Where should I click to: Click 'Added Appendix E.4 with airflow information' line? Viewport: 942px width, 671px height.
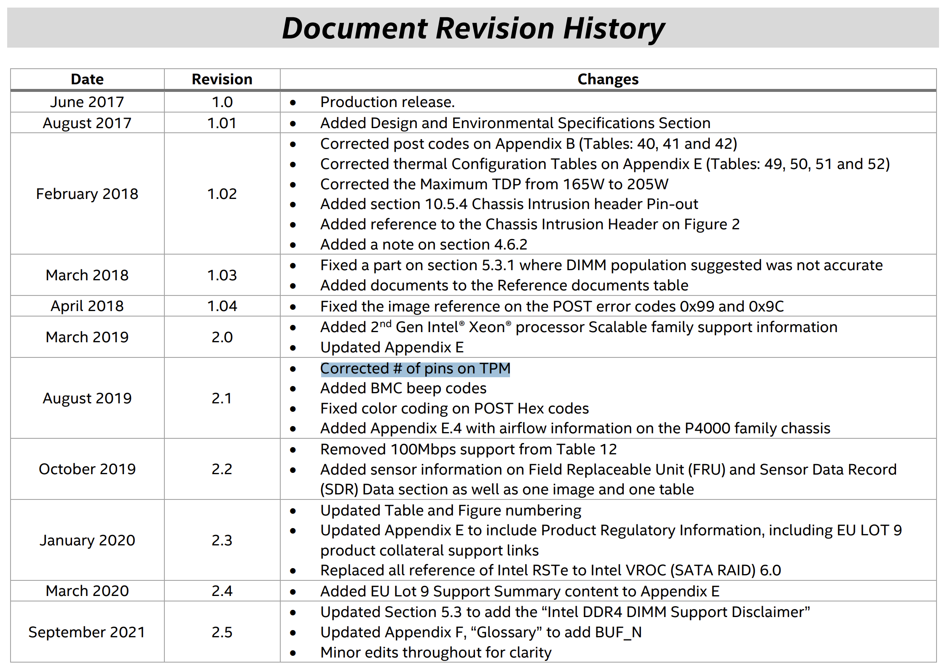click(x=575, y=428)
